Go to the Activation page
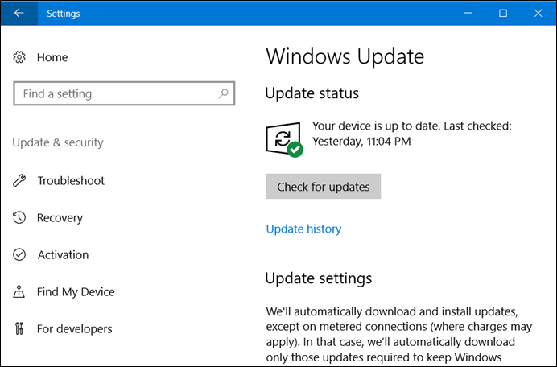 [x=64, y=255]
